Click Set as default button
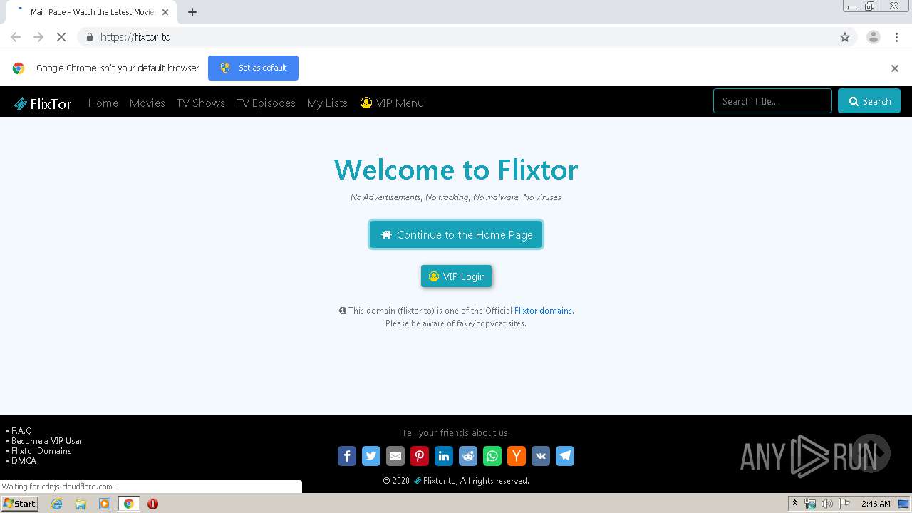Image resolution: width=912 pixels, height=513 pixels. (253, 68)
